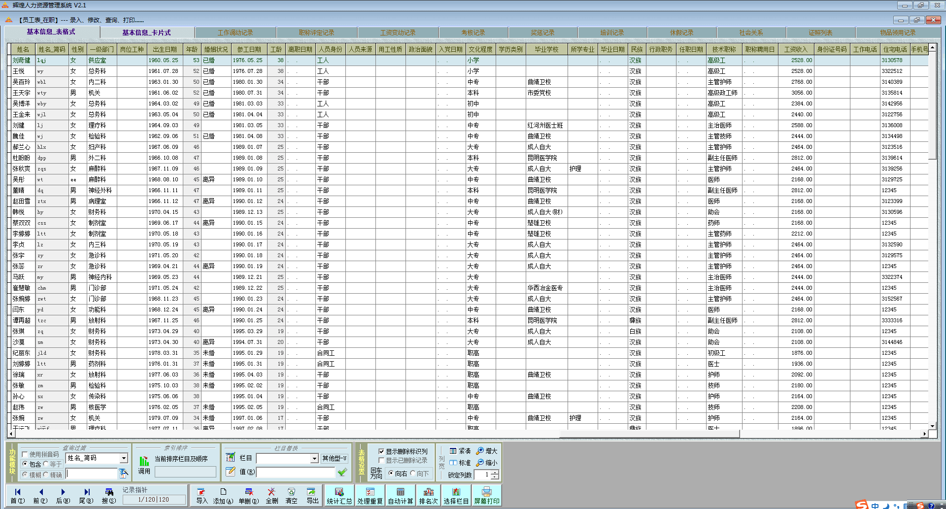This screenshot has height=509, width=946.
Task: Go to previous record (前)
Action: 40,495
